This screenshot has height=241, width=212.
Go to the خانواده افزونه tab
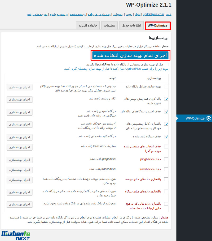click(x=88, y=25)
